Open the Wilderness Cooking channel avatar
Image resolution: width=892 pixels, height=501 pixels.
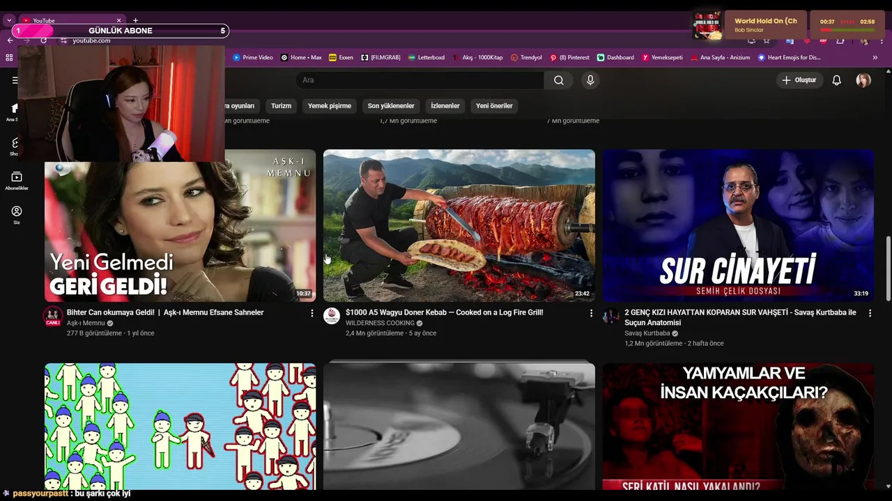(332, 316)
